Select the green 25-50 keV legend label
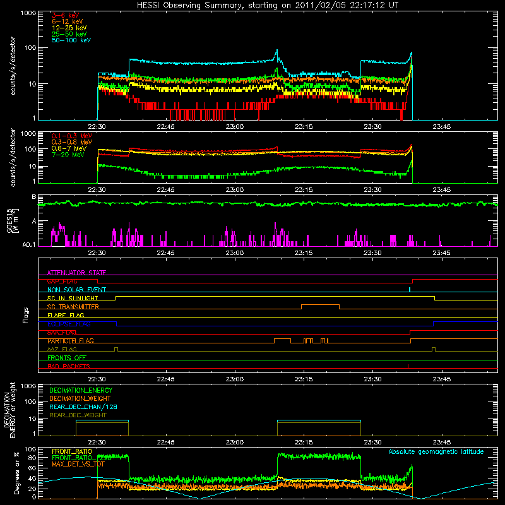This screenshot has height=505, width=505. tap(69, 34)
